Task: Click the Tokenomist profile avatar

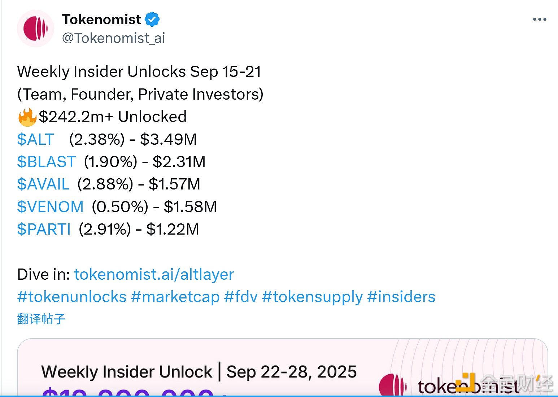Action: tap(35, 29)
